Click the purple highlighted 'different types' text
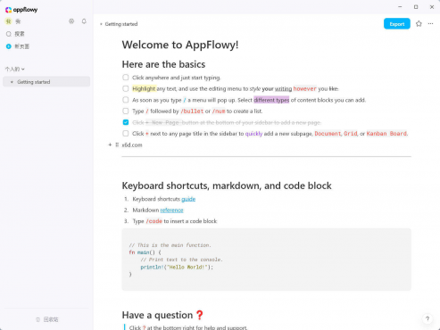This screenshot has height=330, width=440. click(271, 100)
